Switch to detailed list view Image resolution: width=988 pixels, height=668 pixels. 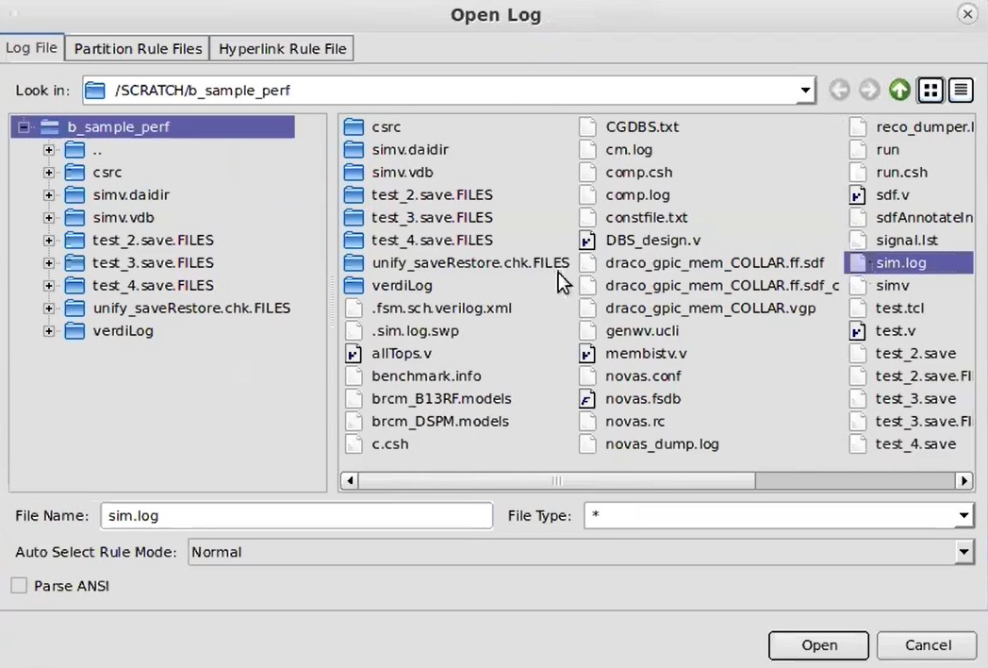coord(961,91)
